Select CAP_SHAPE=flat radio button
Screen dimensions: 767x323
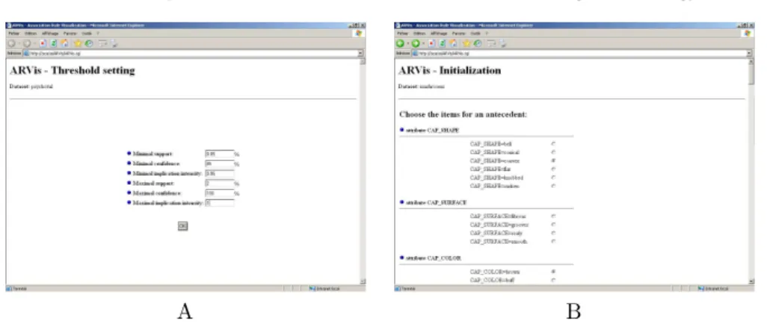553,169
